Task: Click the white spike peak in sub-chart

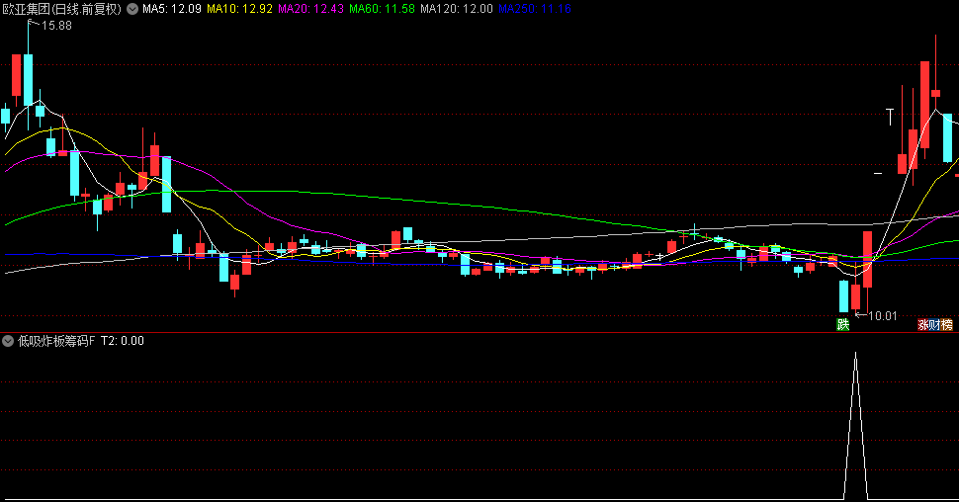Action: tap(855, 354)
